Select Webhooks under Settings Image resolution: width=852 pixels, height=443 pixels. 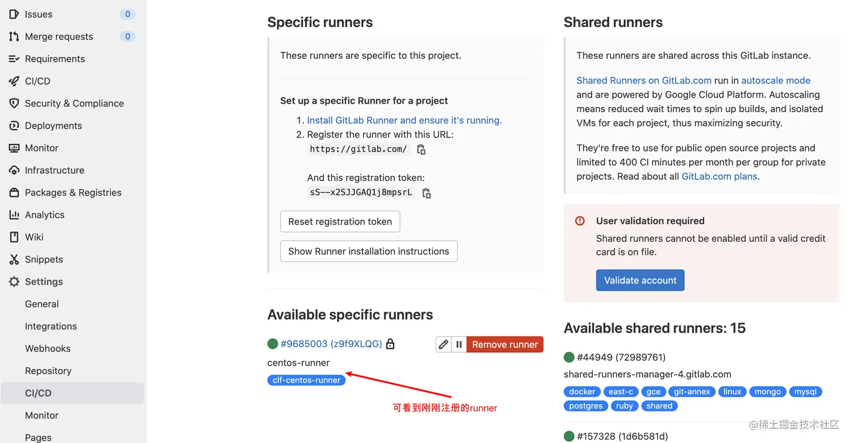47,348
